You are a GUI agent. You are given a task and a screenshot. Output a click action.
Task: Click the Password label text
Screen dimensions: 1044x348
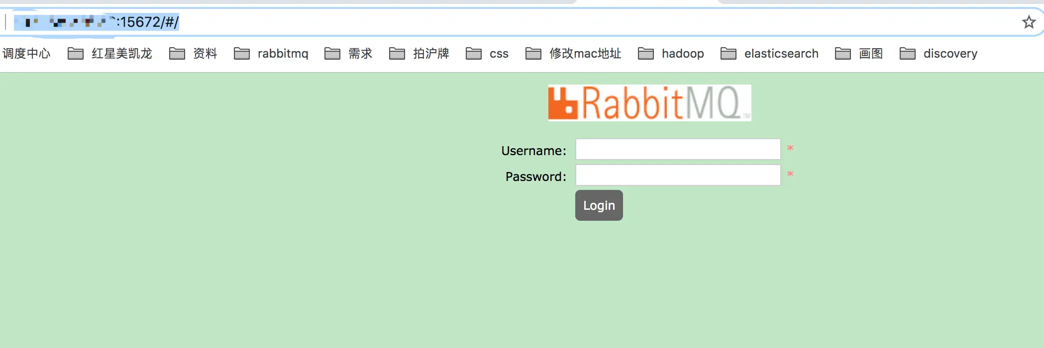tap(536, 176)
